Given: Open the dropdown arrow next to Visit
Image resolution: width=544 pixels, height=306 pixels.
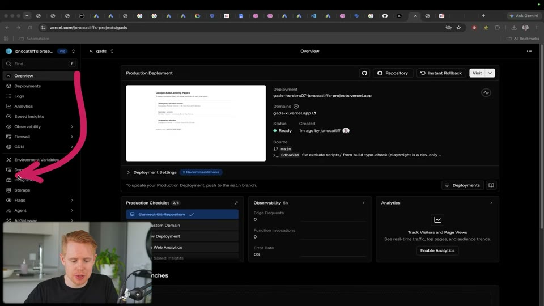Looking at the screenshot, I should (490, 73).
